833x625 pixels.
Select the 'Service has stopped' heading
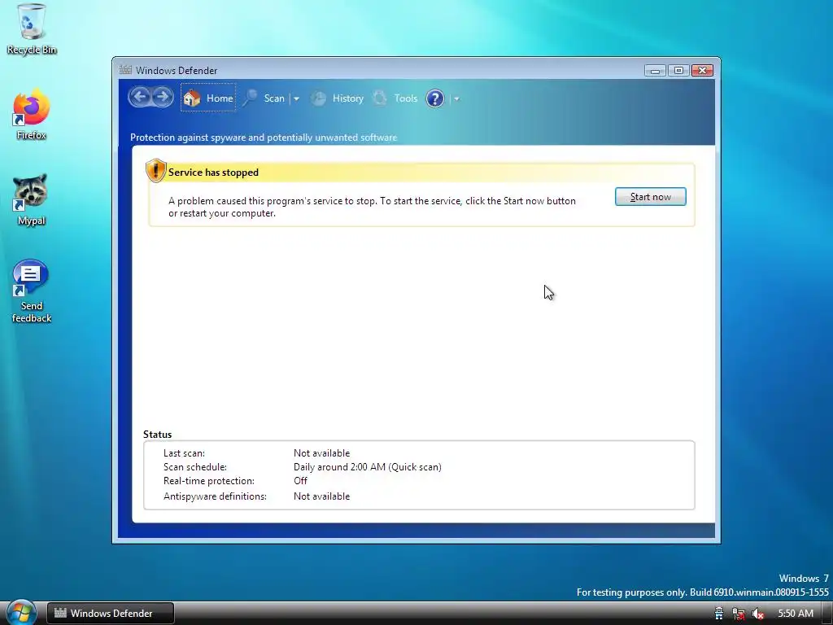(x=214, y=173)
